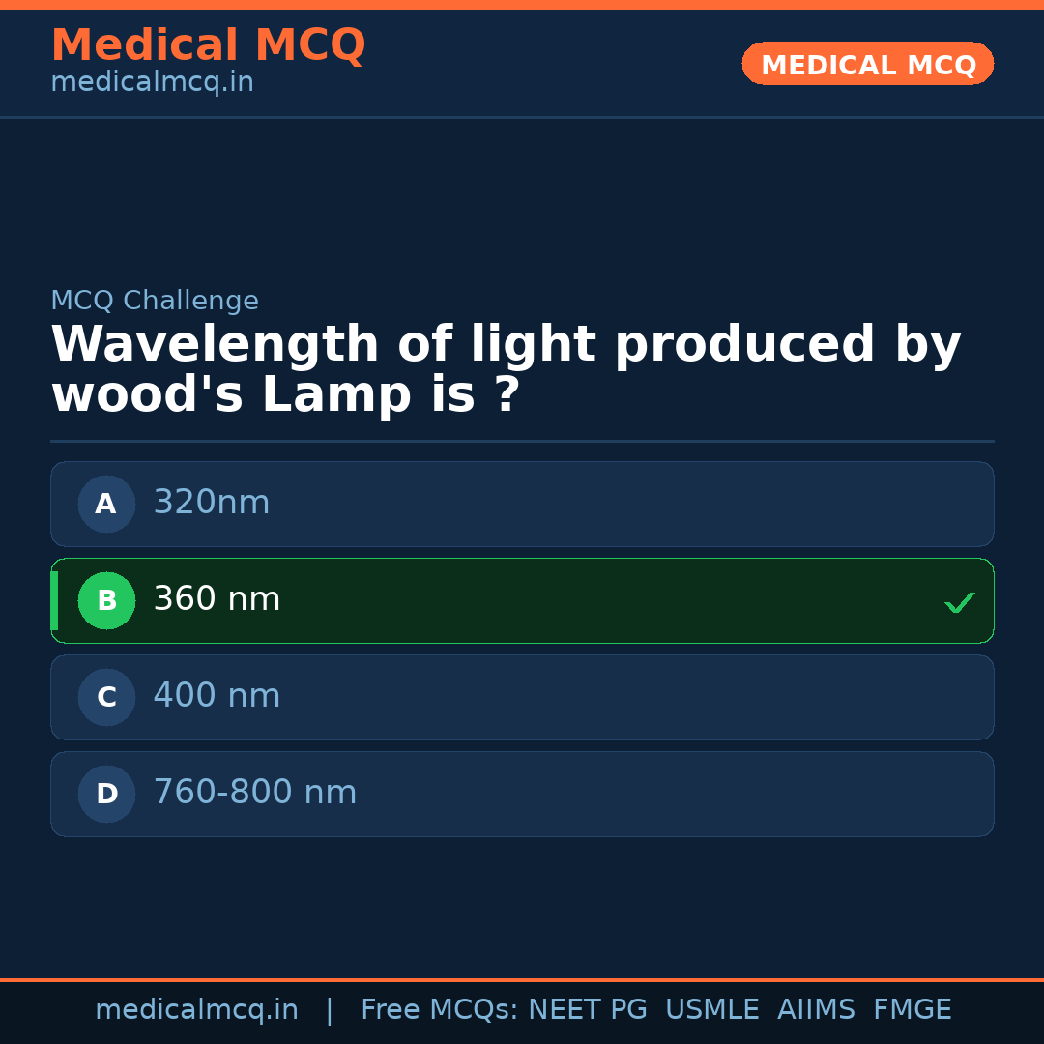Click the AIIMS footer label
Screen dimensions: 1044x1044
pyautogui.click(x=816, y=1010)
